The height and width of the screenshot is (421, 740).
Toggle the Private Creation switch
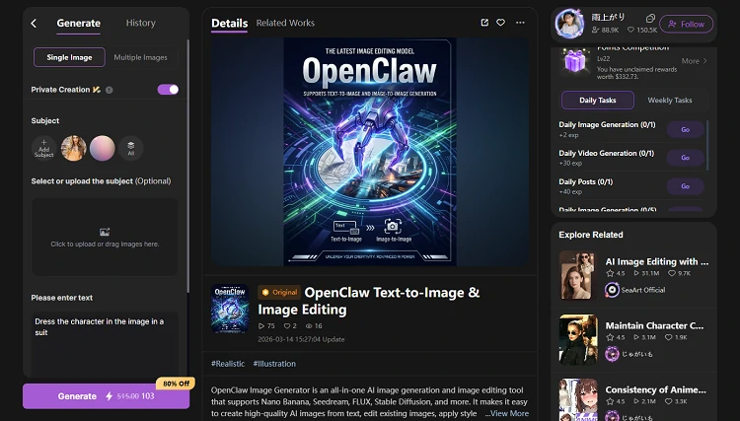tap(168, 90)
